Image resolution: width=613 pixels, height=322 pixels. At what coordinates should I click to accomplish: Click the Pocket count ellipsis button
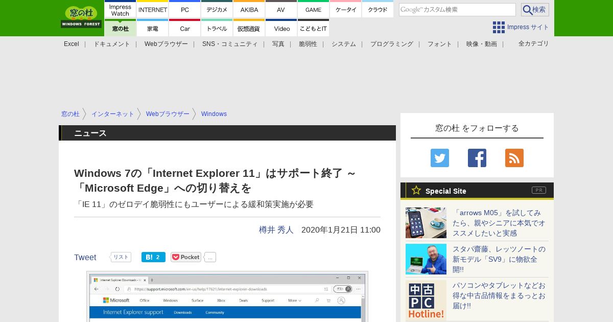point(210,257)
